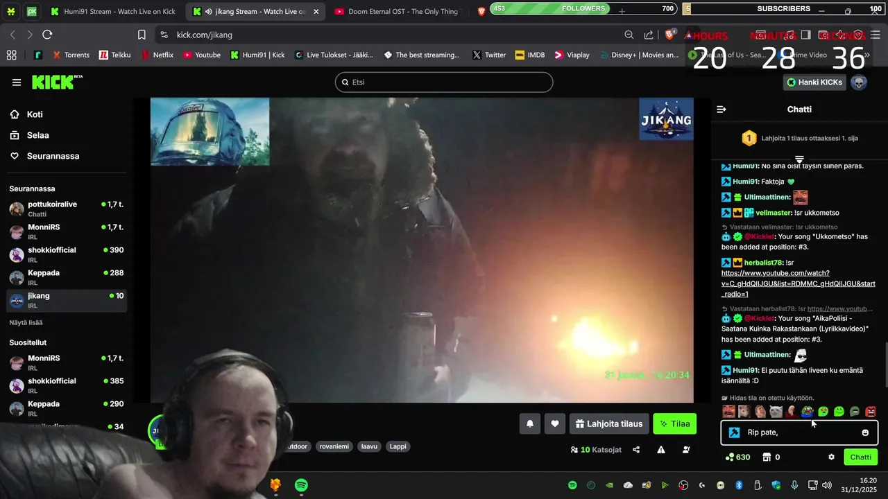
Task: Click Hanki KICKs button
Action: click(x=814, y=82)
